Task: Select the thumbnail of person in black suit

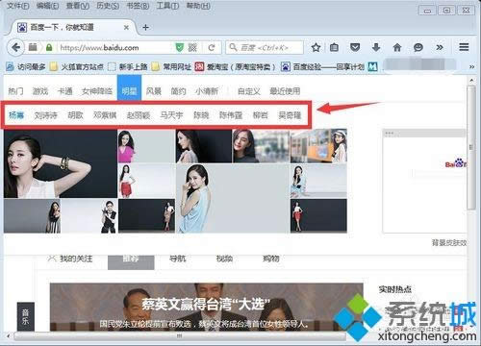Action: tap(89, 216)
